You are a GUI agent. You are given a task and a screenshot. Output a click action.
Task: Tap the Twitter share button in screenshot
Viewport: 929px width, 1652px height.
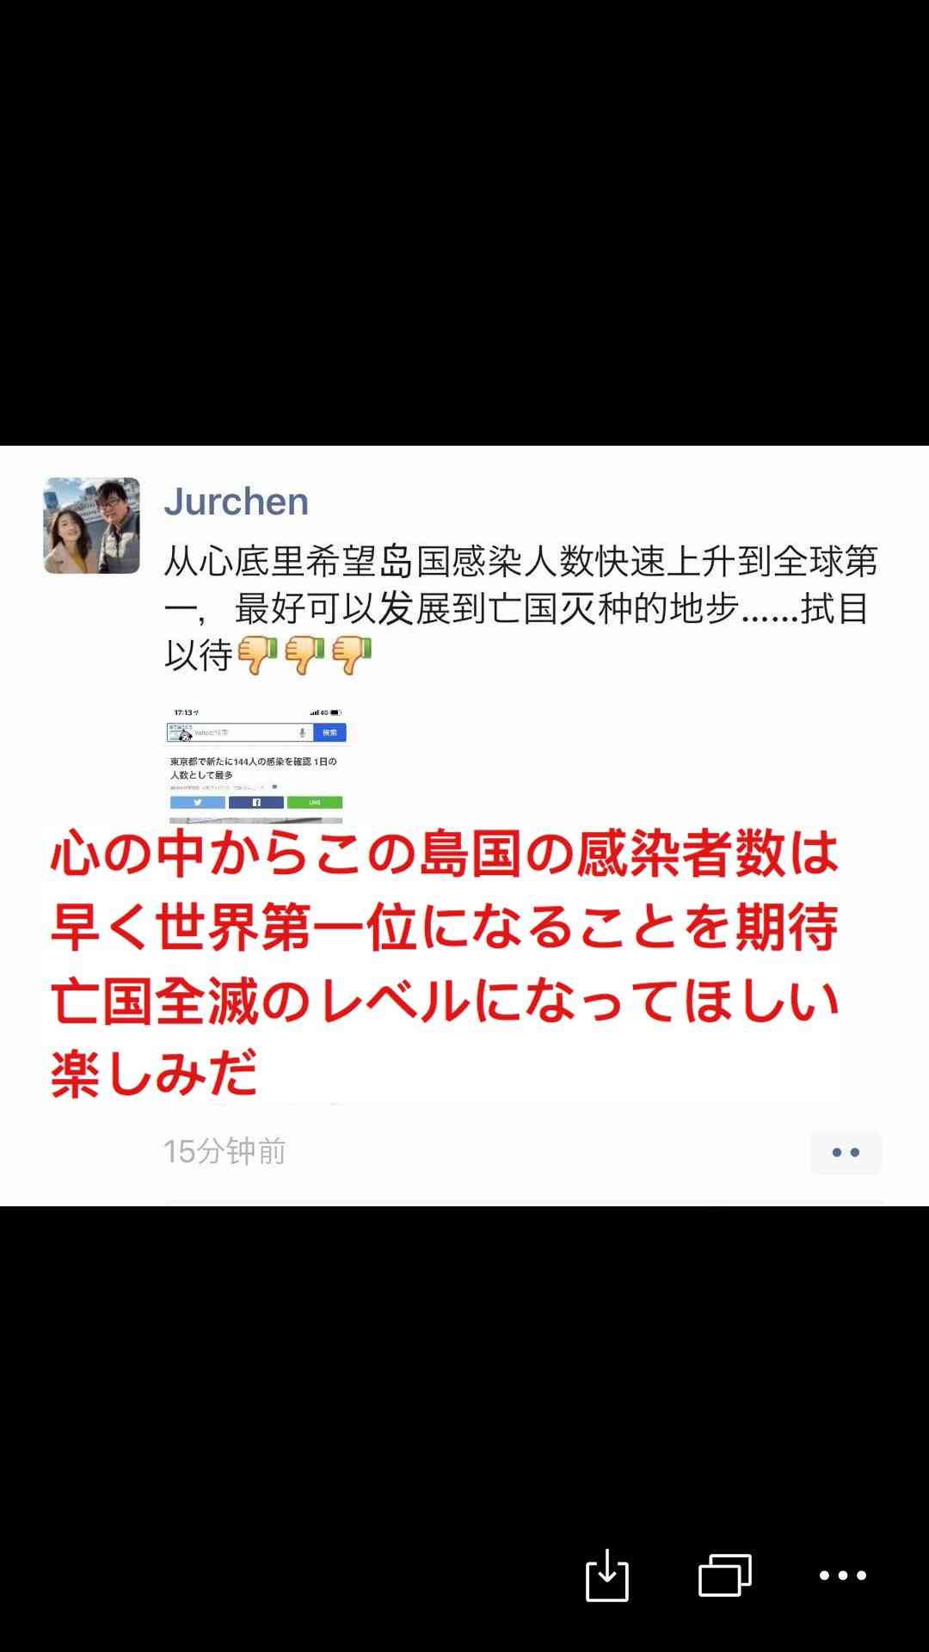point(197,802)
